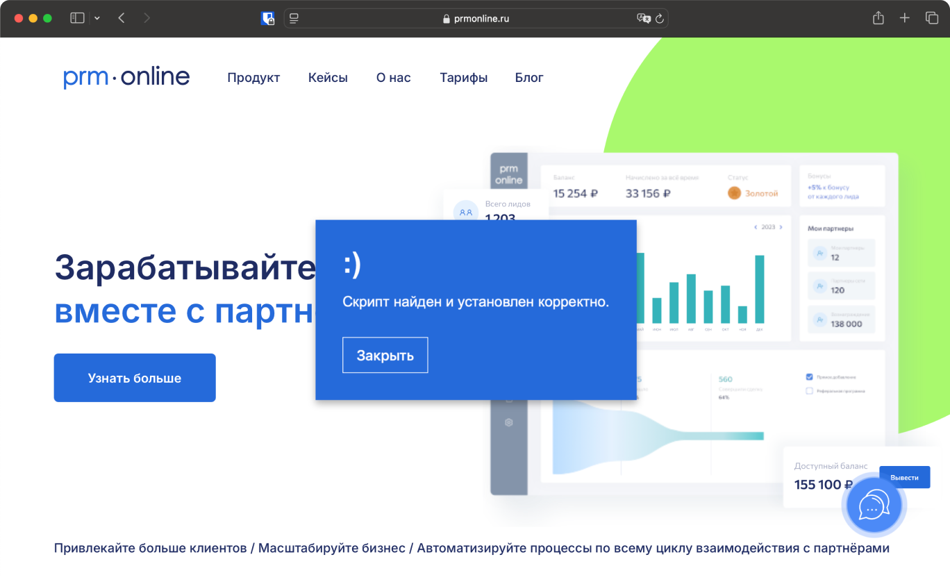950x582 pixels.
Task: Click the right chevron beside 2023
Action: click(x=780, y=227)
